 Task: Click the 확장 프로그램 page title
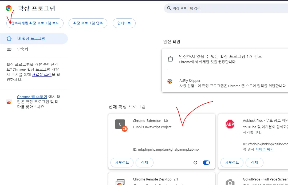pos(36,8)
